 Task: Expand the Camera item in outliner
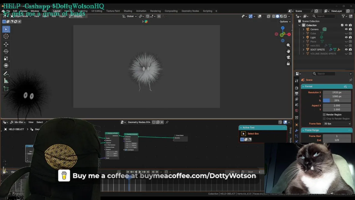pos(303,29)
